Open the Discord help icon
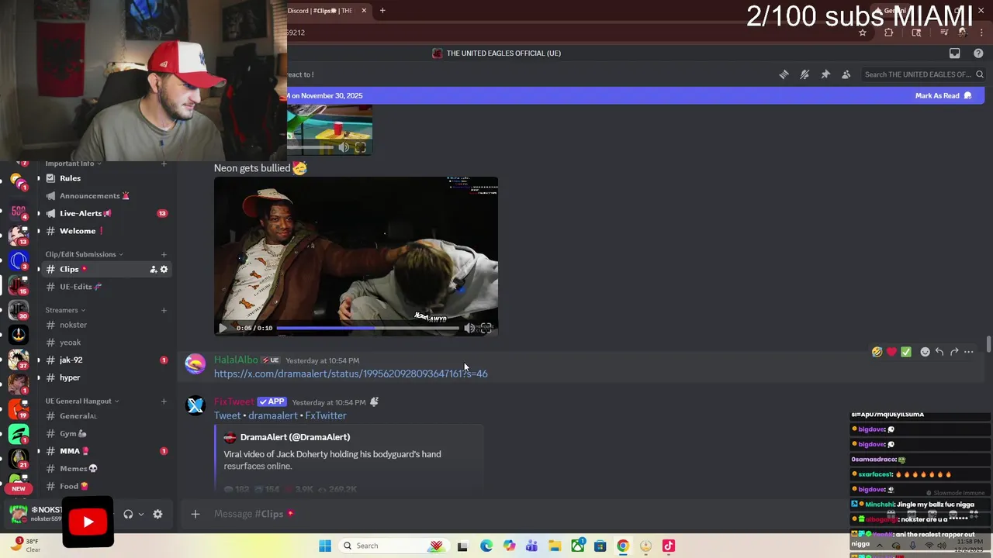 [978, 53]
